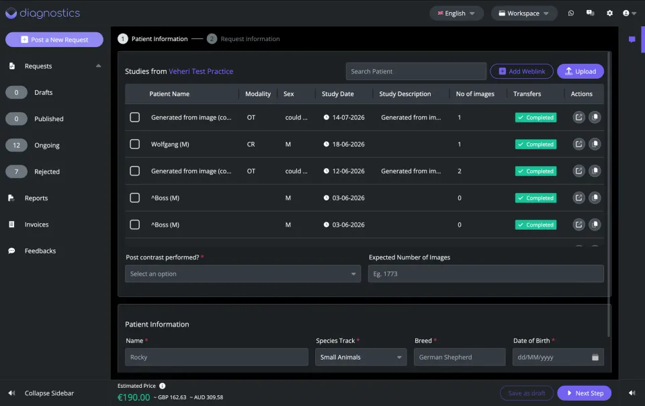Click Save as draft button
The image size is (645, 406).
(x=527, y=393)
